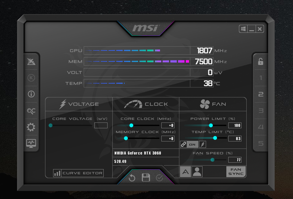The image size is (293, 199).
Task: Click the MEM clock 7500 reading
Action: [204, 61]
